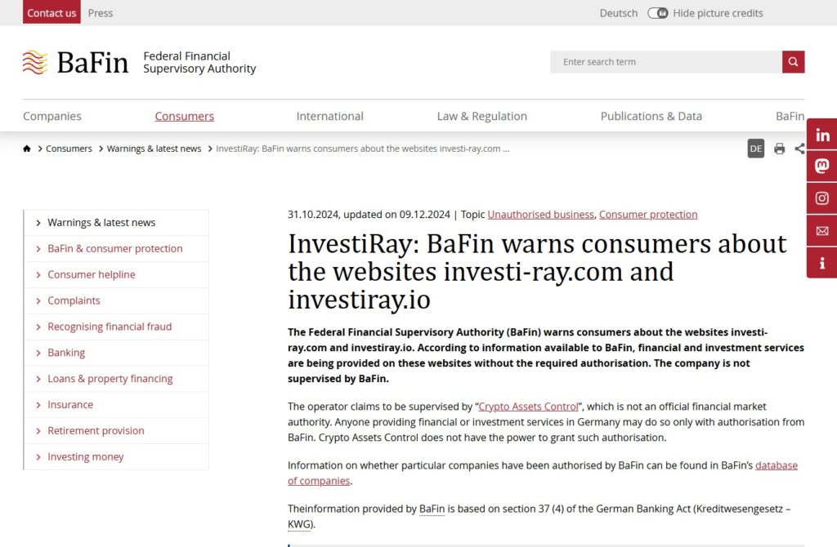Open the Mastodon share icon

(821, 166)
